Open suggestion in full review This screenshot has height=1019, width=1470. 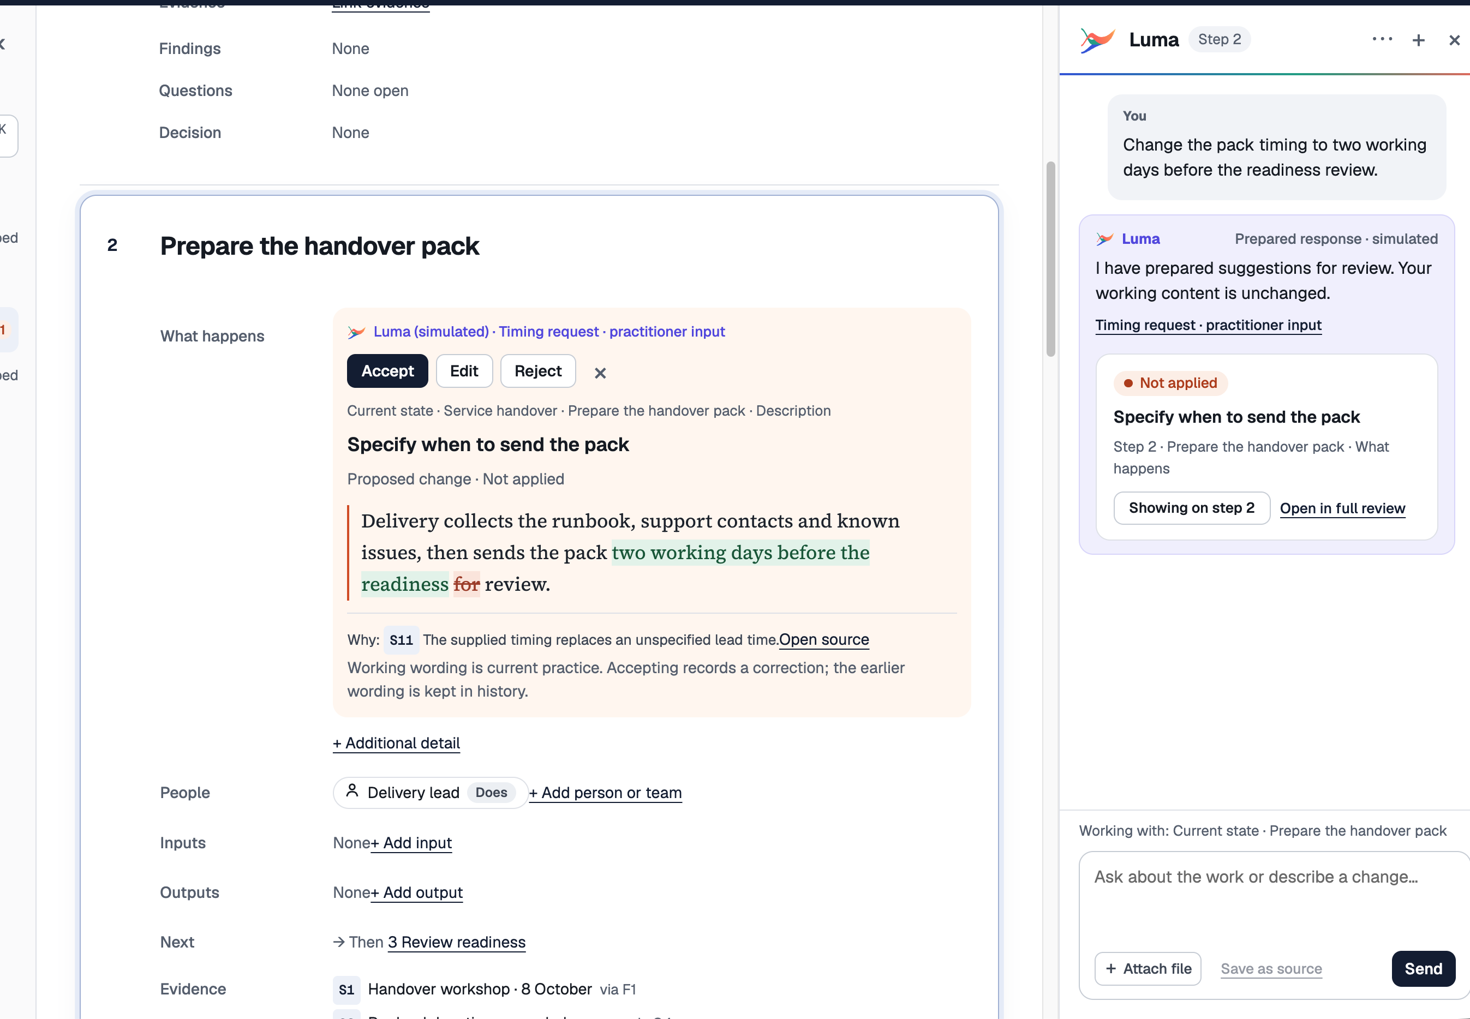coord(1342,509)
